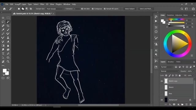Open the Layer menu
This screenshot has width=196, height=110.
(24, 4)
